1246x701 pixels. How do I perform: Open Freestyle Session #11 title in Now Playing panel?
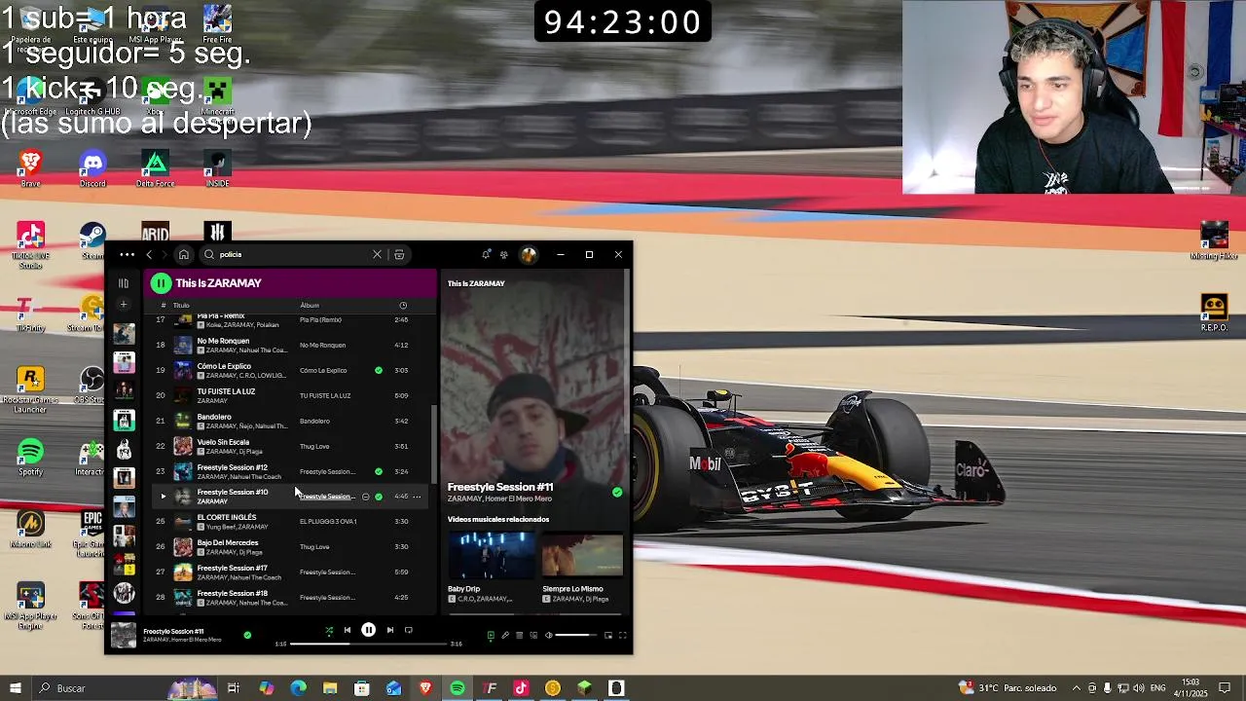point(500,487)
